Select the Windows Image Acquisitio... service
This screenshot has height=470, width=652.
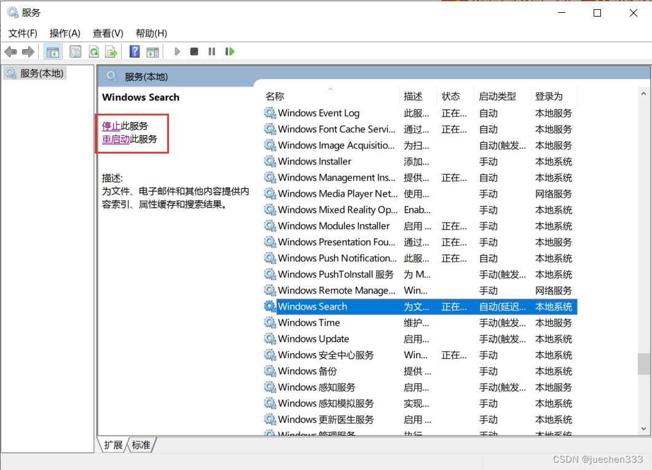[420, 146]
